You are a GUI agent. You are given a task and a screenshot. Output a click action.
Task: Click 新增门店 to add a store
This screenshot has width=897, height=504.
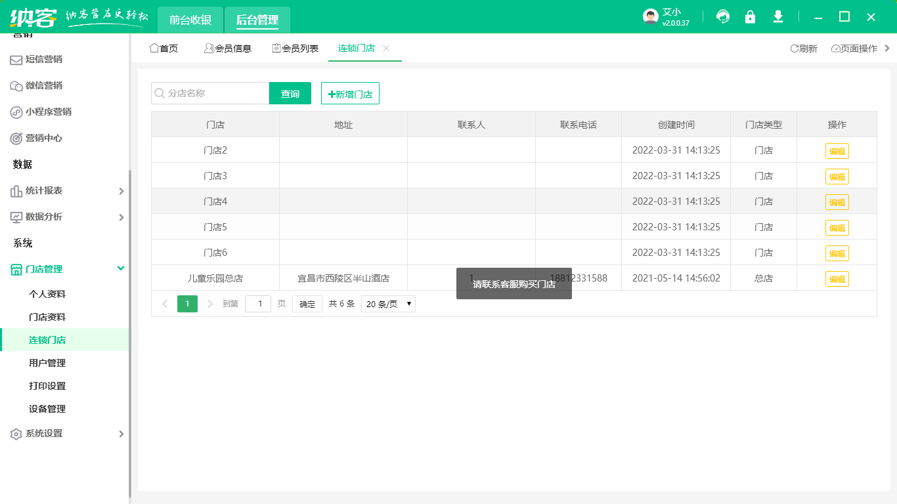(349, 93)
